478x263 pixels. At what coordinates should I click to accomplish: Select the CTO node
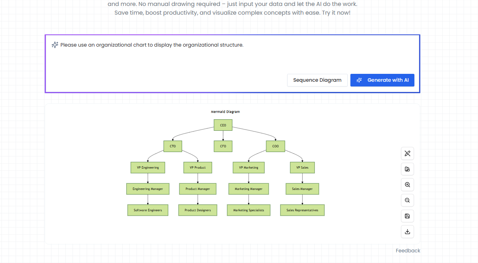point(173,146)
